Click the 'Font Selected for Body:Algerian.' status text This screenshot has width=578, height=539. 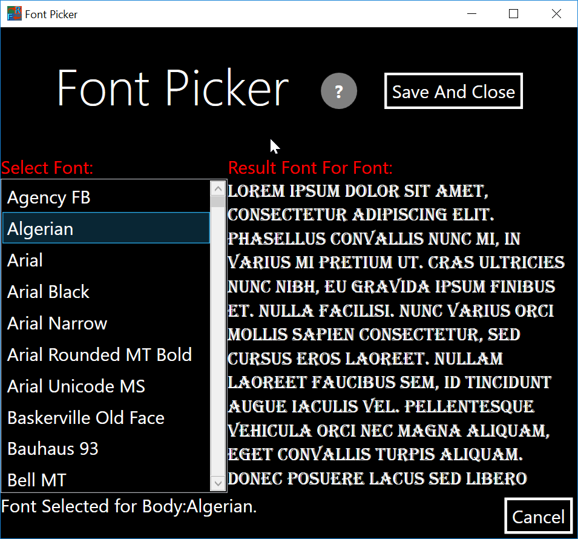coord(129,506)
